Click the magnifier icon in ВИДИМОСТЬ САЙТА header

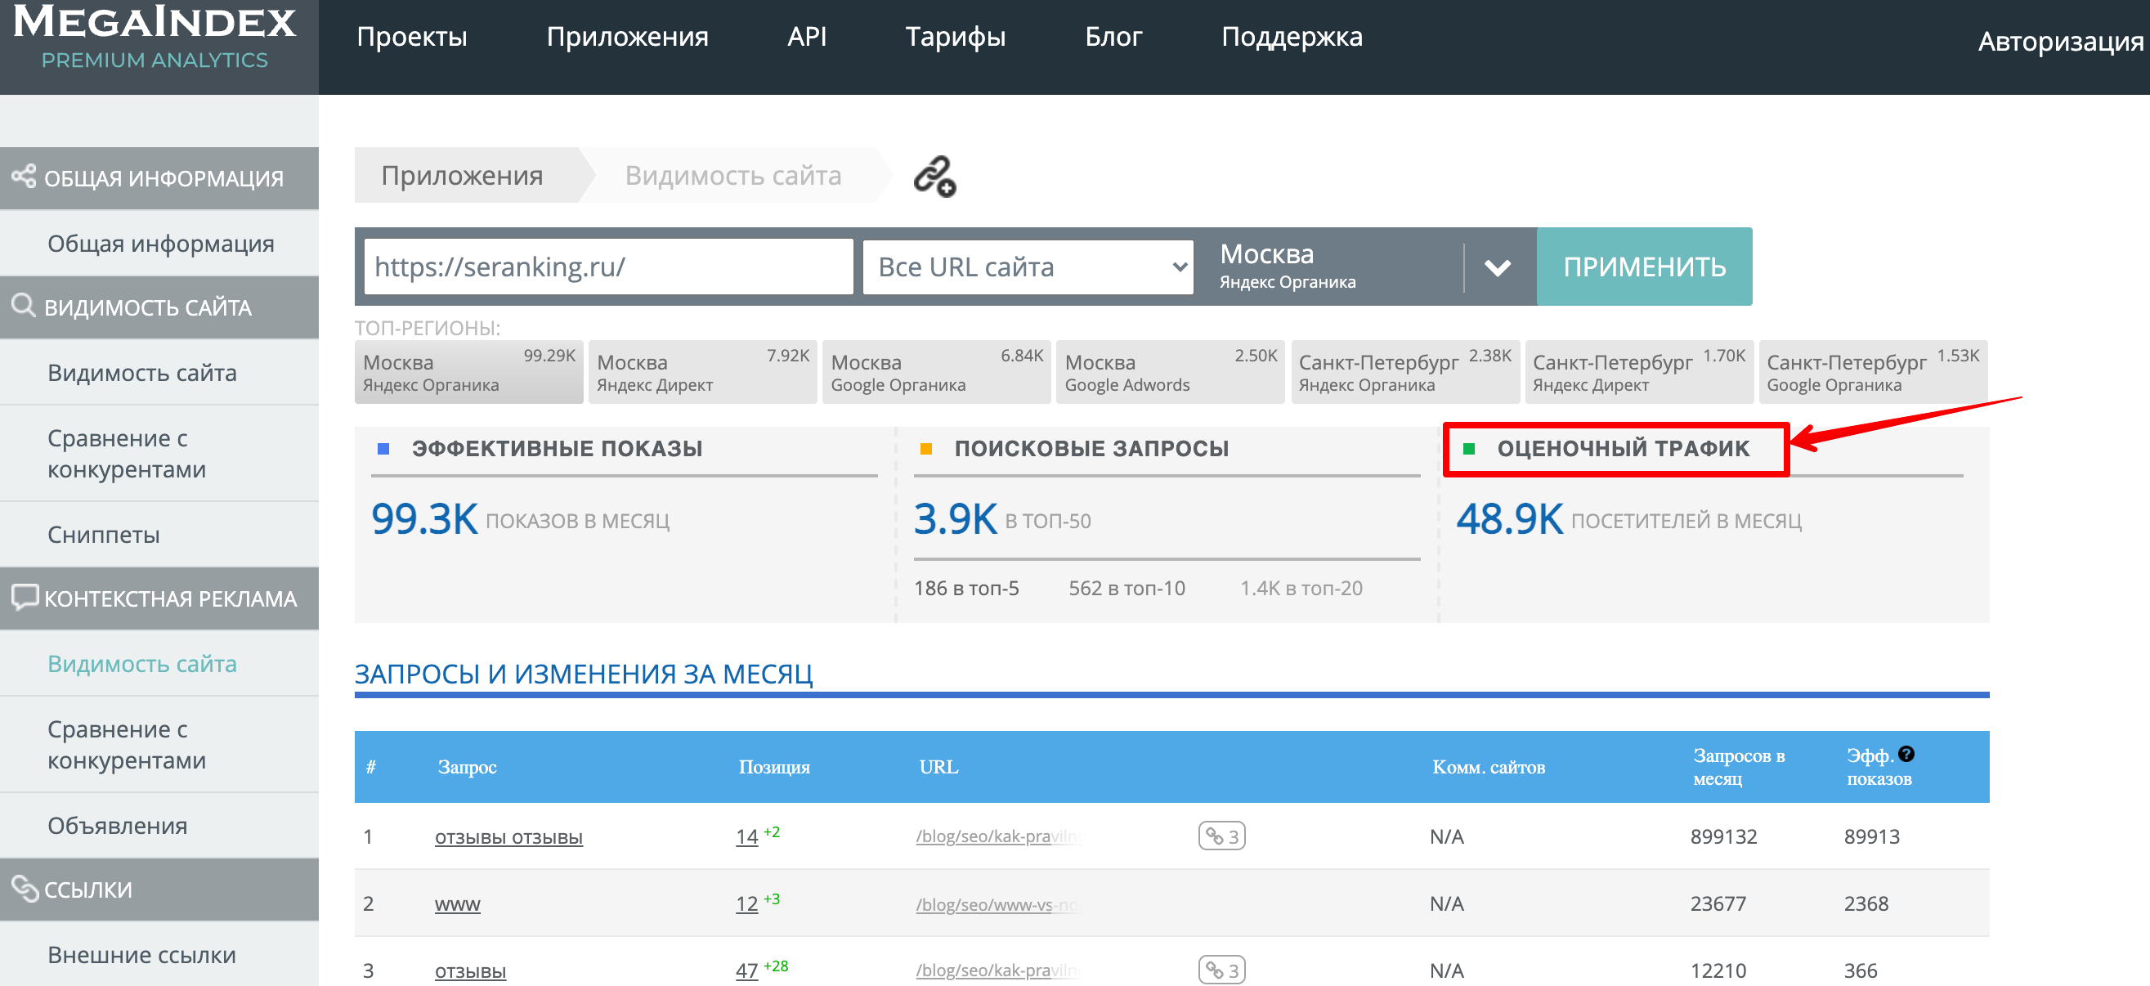(x=24, y=306)
